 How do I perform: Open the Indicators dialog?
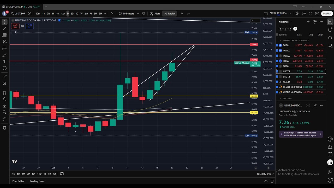point(126,14)
